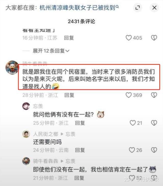Expand the 12 hidden replies
Image resolution: width=163 pixels, height=186 pixels.
(x=51, y=51)
